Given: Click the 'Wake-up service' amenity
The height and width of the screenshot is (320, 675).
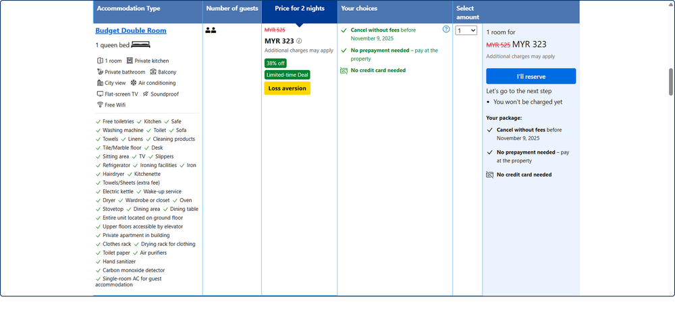Looking at the screenshot, I should click(x=162, y=191).
